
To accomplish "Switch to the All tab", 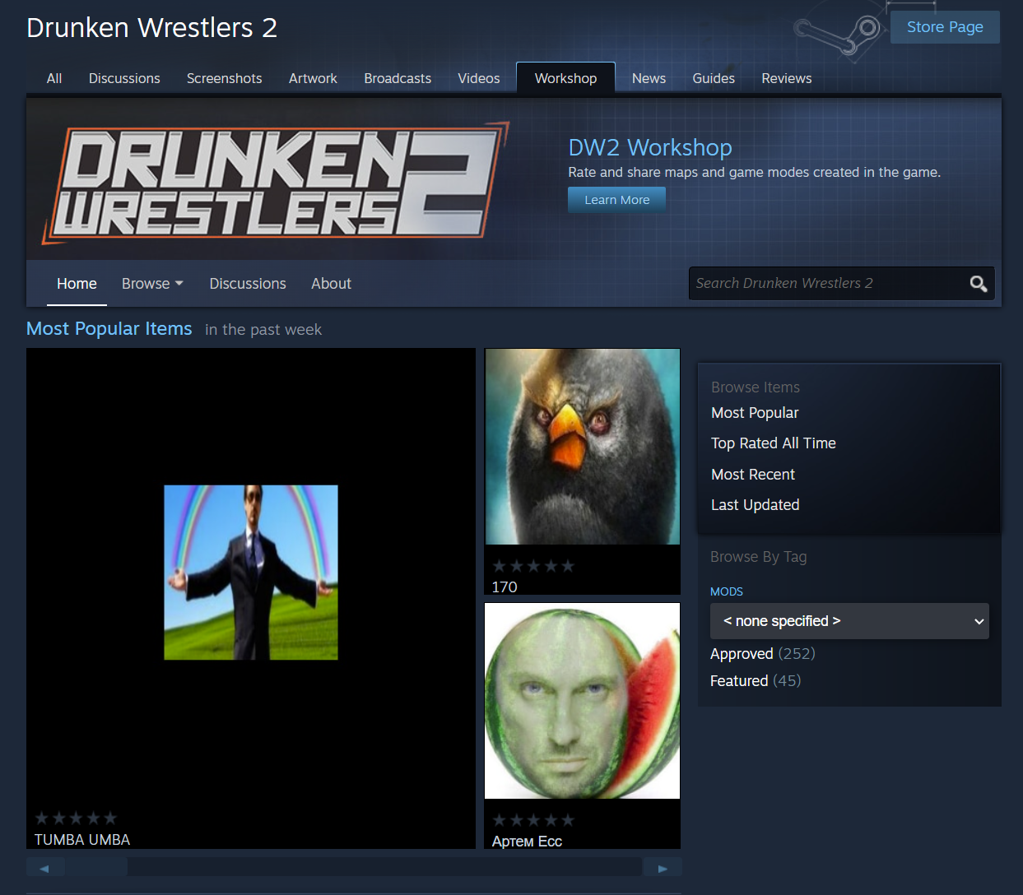I will pyautogui.click(x=54, y=78).
